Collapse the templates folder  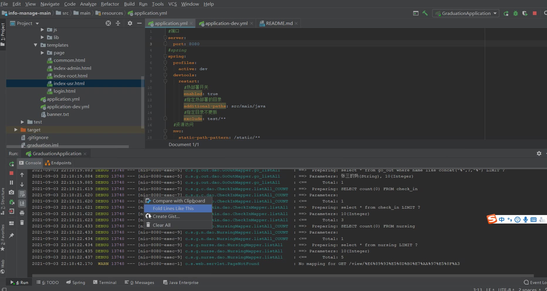36,45
